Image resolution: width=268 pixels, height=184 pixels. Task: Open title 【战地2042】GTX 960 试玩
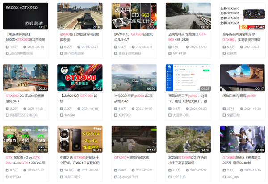[79, 98]
